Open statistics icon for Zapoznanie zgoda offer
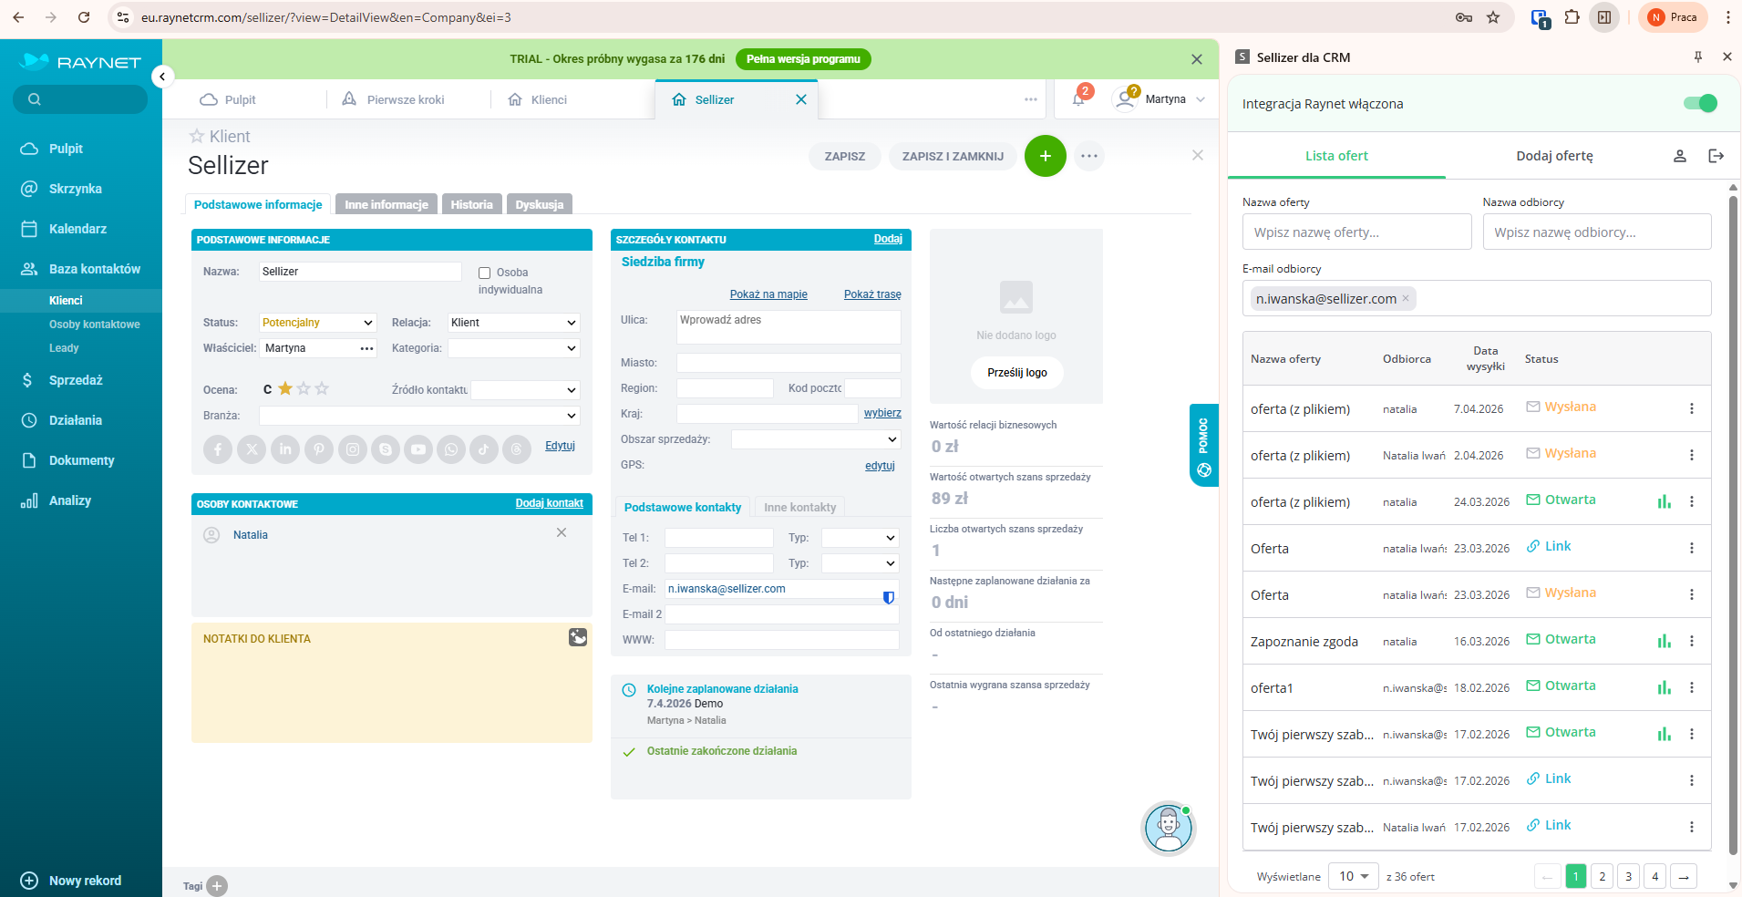The image size is (1742, 897). click(x=1664, y=641)
